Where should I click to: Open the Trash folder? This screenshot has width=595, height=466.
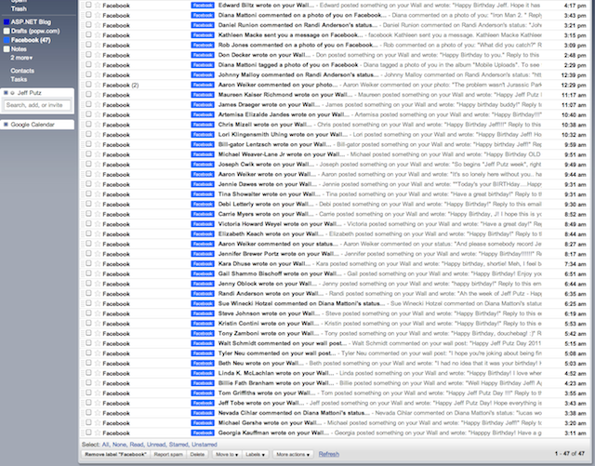coord(19,8)
